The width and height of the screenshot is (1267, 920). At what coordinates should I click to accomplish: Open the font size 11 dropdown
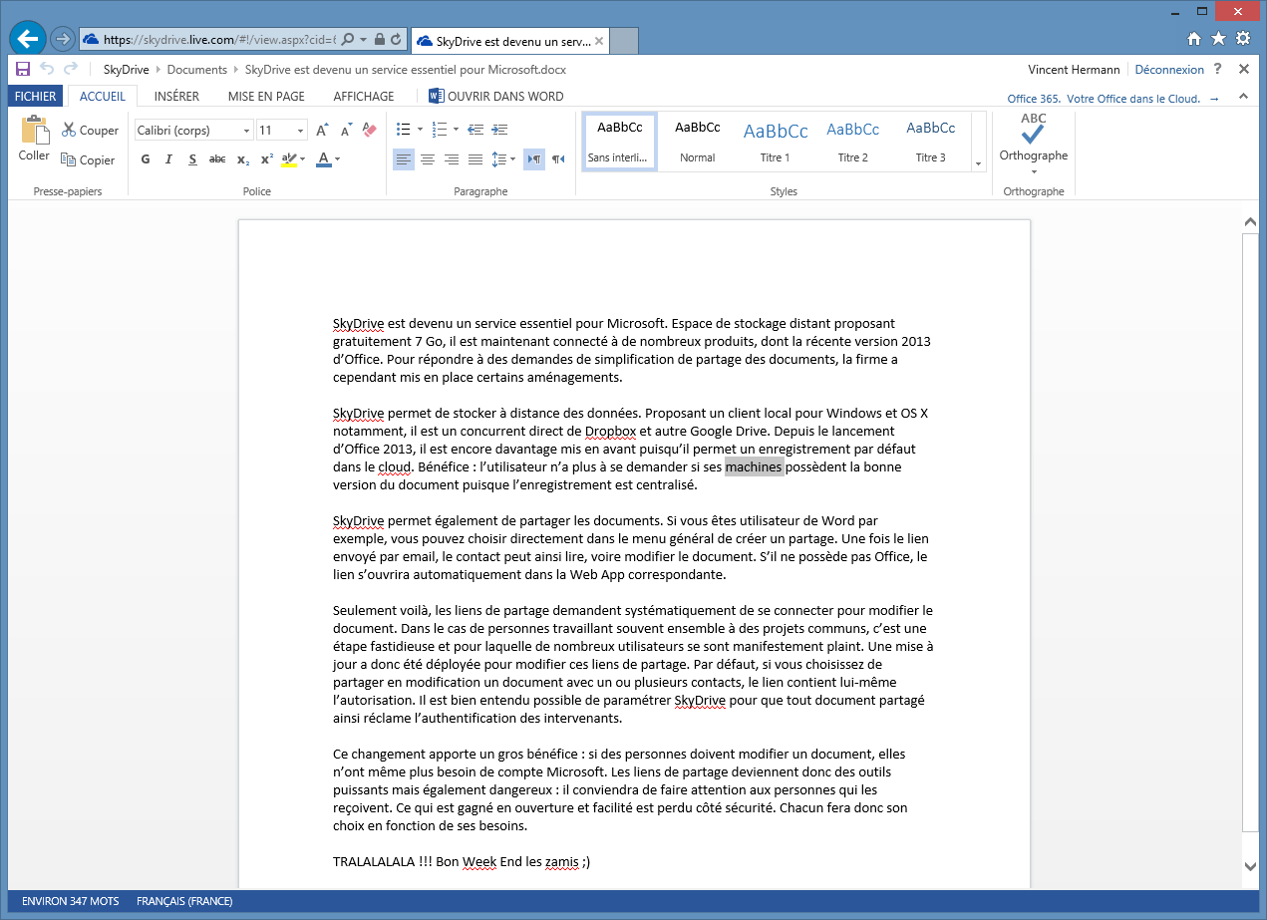tap(300, 131)
